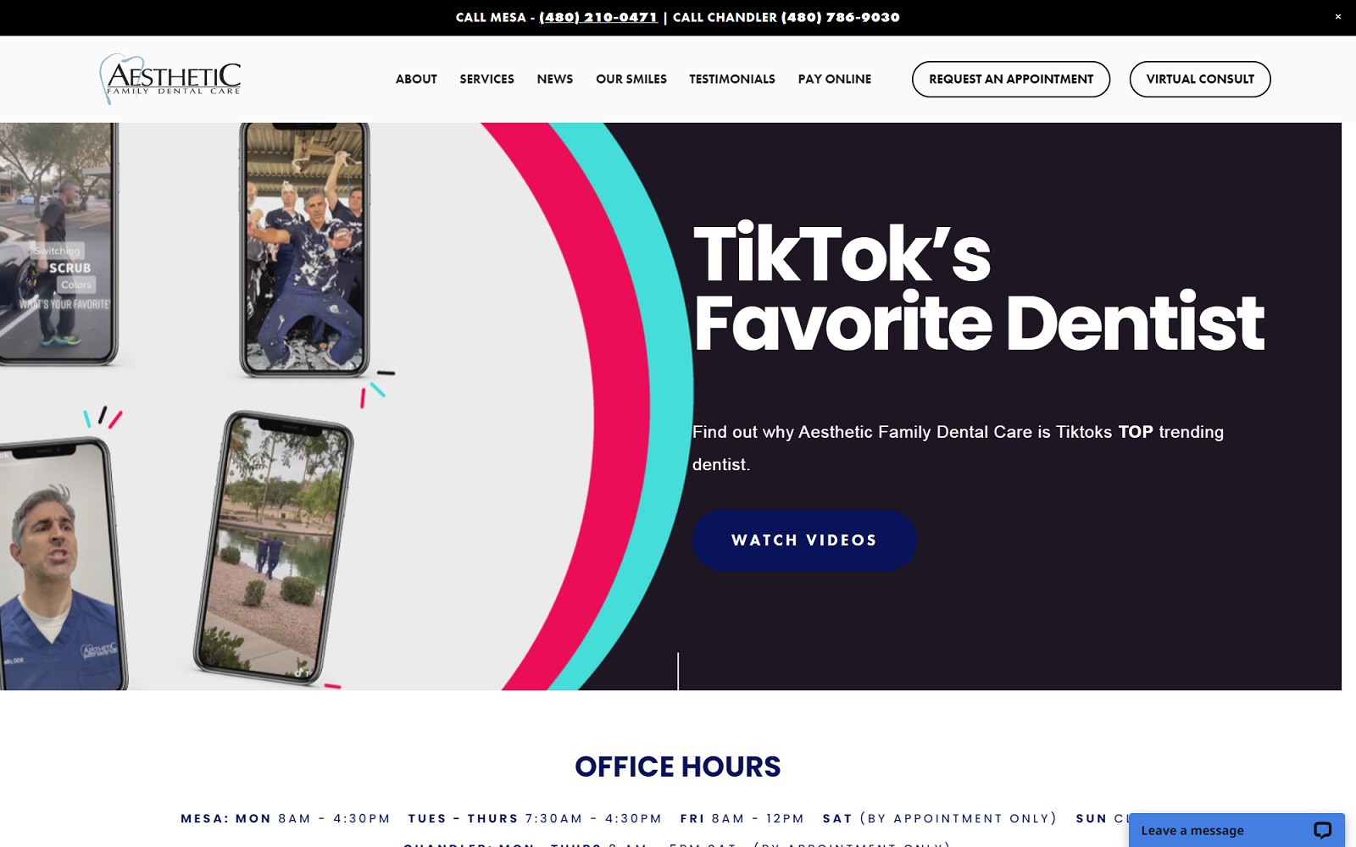Click the Tues - Thurs 7:30AM hours text
The height and width of the screenshot is (847, 1356).
tap(535, 818)
